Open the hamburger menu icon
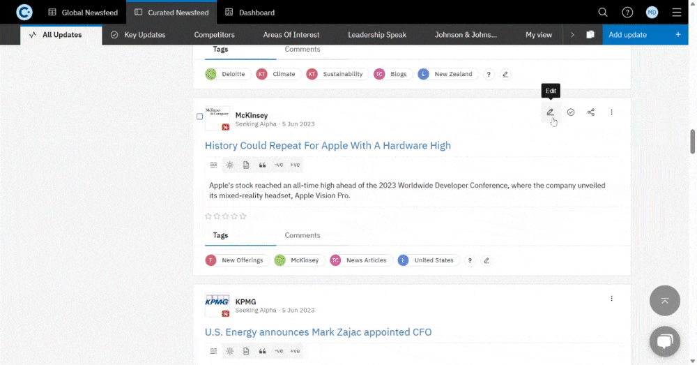Screen dimensions: 697x365 point(677,13)
